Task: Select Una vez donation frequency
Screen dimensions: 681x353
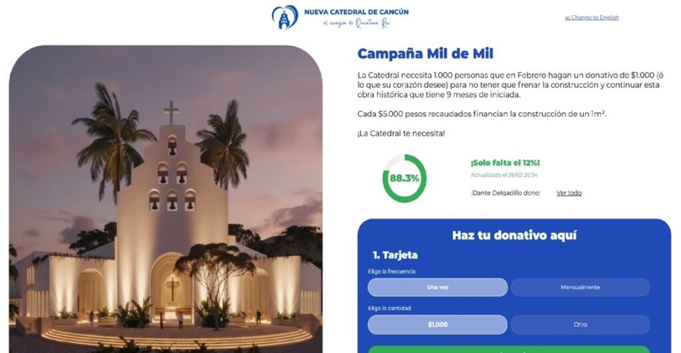Action: (438, 287)
